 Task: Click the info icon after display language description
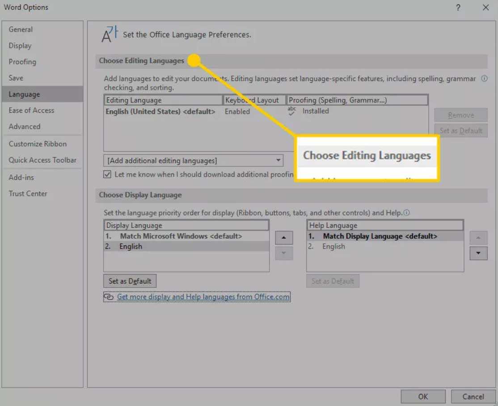407,213
